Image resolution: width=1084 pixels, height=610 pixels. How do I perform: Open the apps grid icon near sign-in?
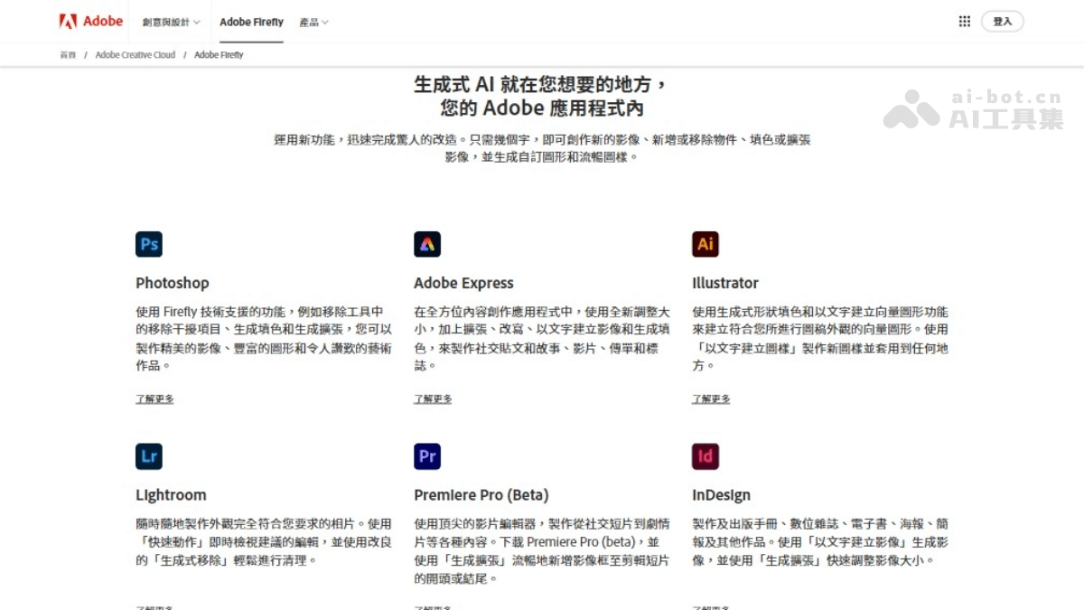(x=965, y=21)
